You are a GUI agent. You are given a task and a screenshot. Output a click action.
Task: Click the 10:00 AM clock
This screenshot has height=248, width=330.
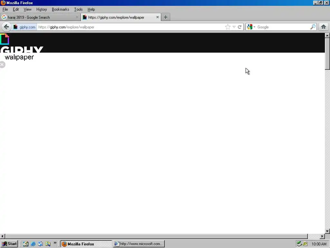click(x=319, y=244)
